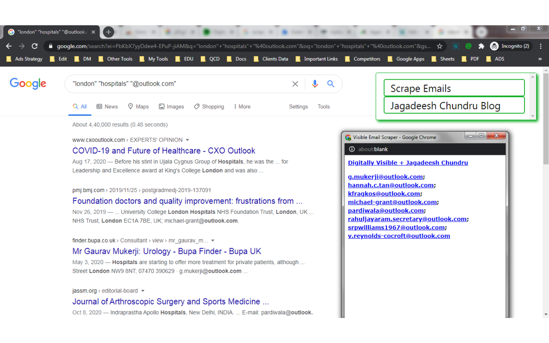Open the Clients Data bookmark folder
The width and height of the screenshot is (549, 343).
point(271,59)
